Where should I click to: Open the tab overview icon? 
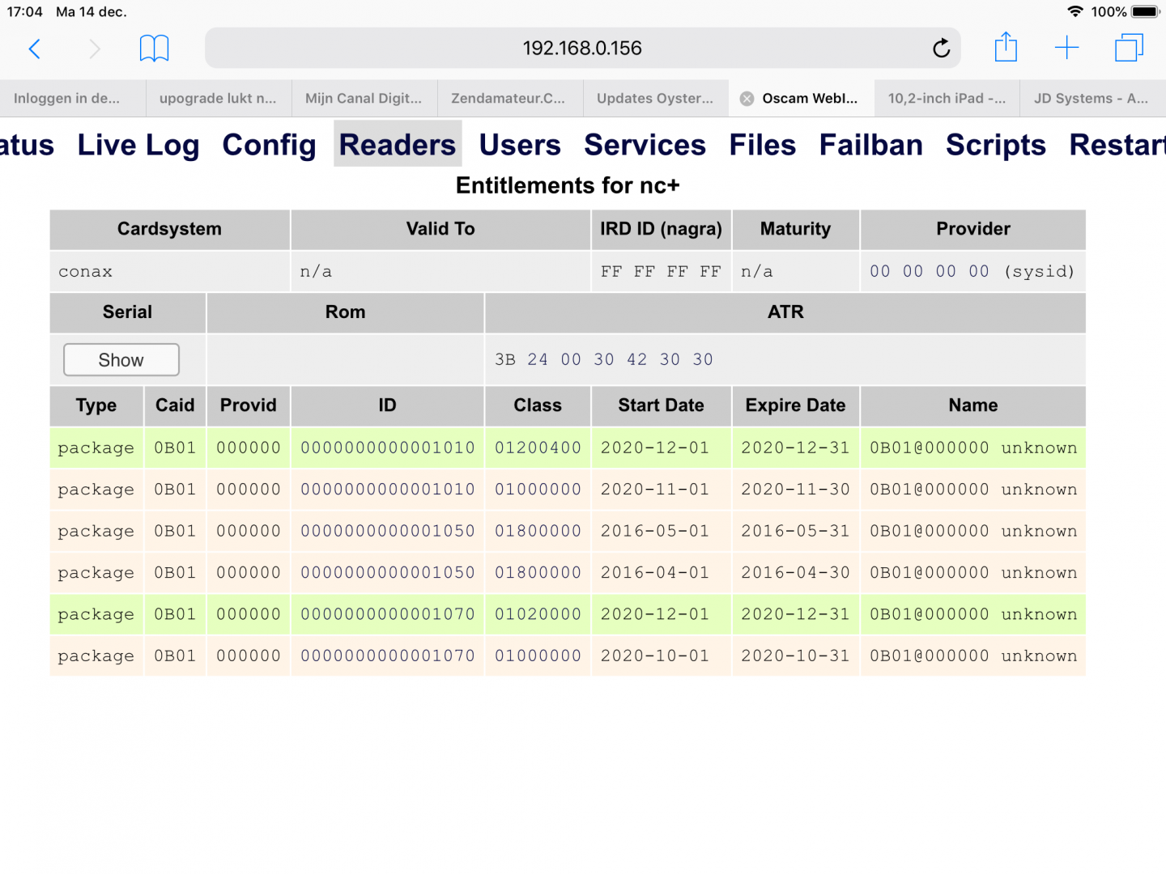(1129, 48)
